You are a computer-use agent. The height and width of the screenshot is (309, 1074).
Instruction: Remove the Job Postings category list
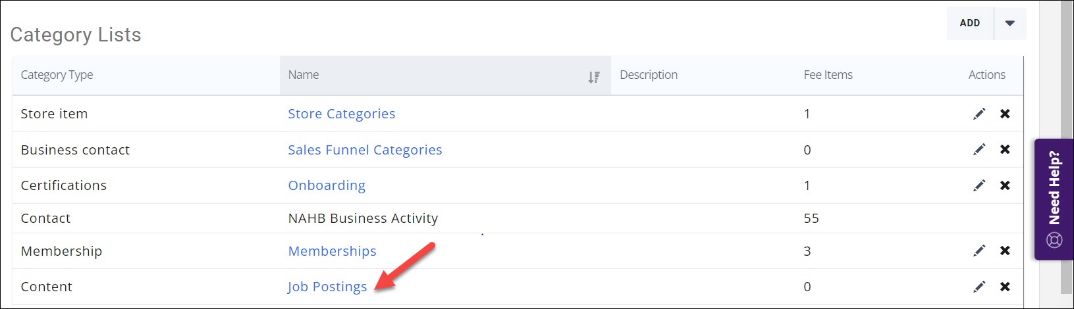click(1005, 287)
